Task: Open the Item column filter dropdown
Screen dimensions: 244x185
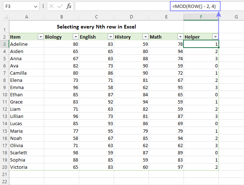Action: 41,37
